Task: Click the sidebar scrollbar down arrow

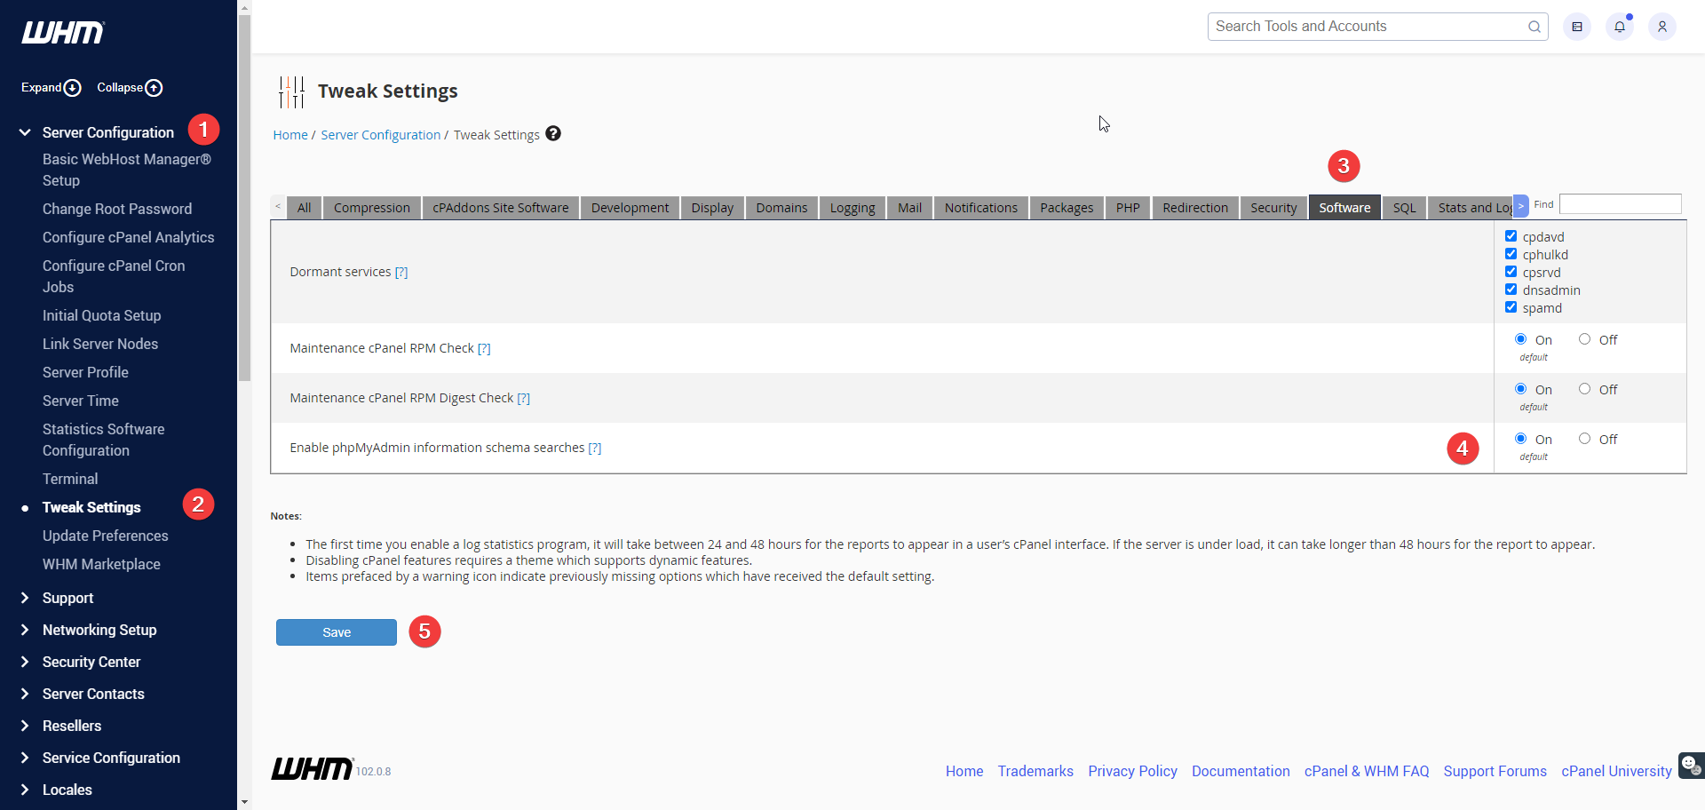Action: click(x=244, y=803)
